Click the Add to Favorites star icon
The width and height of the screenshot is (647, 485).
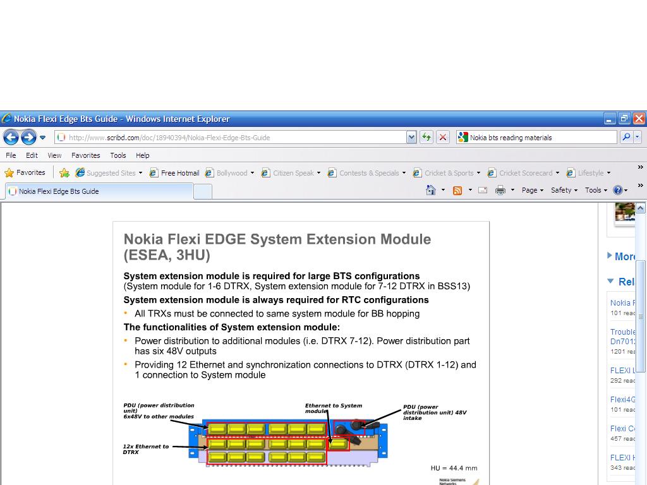point(64,173)
